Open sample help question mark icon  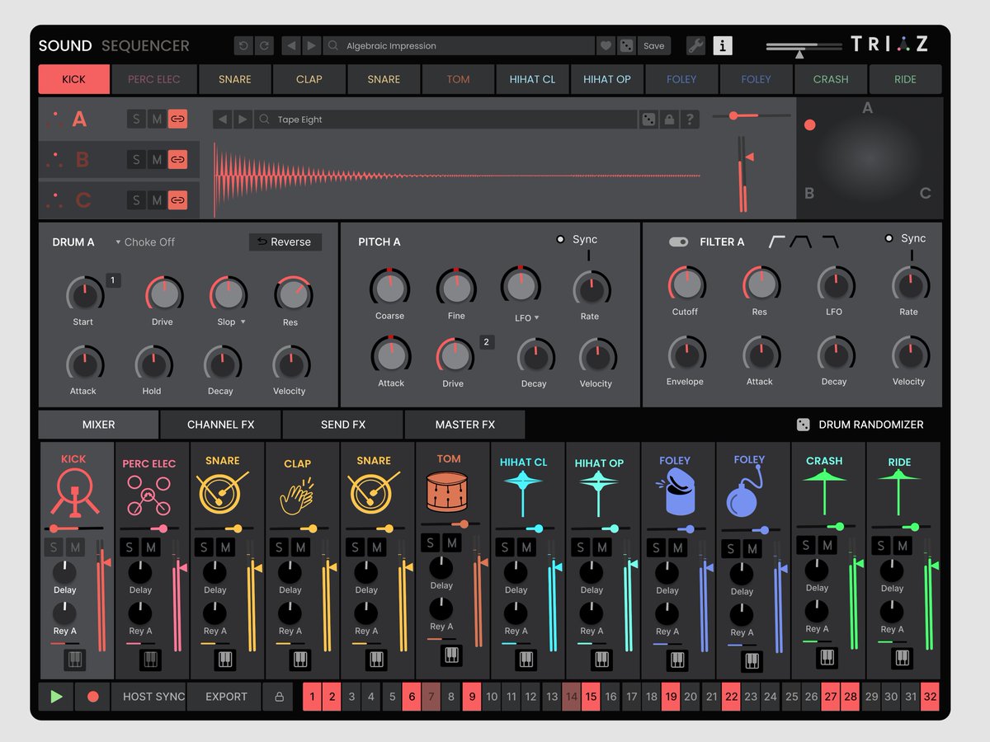690,120
